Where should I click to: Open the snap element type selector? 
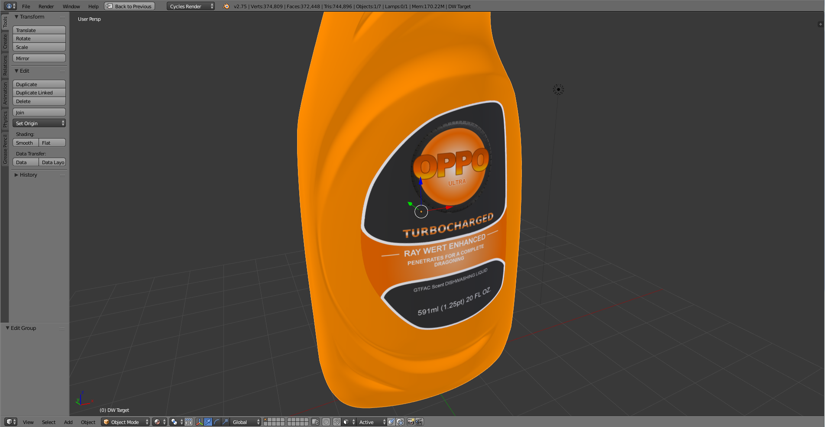349,422
